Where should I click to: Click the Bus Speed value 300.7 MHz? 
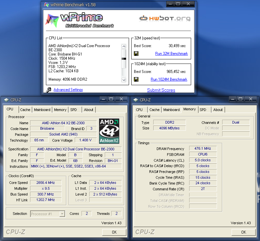46,194
